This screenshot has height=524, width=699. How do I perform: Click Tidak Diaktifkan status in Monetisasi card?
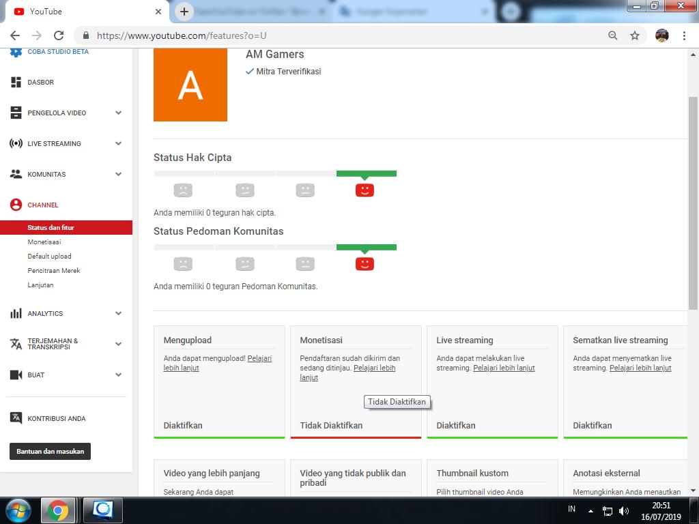click(x=331, y=426)
